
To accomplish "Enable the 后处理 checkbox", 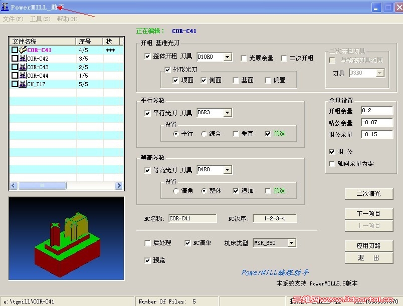I will pyautogui.click(x=147, y=243).
